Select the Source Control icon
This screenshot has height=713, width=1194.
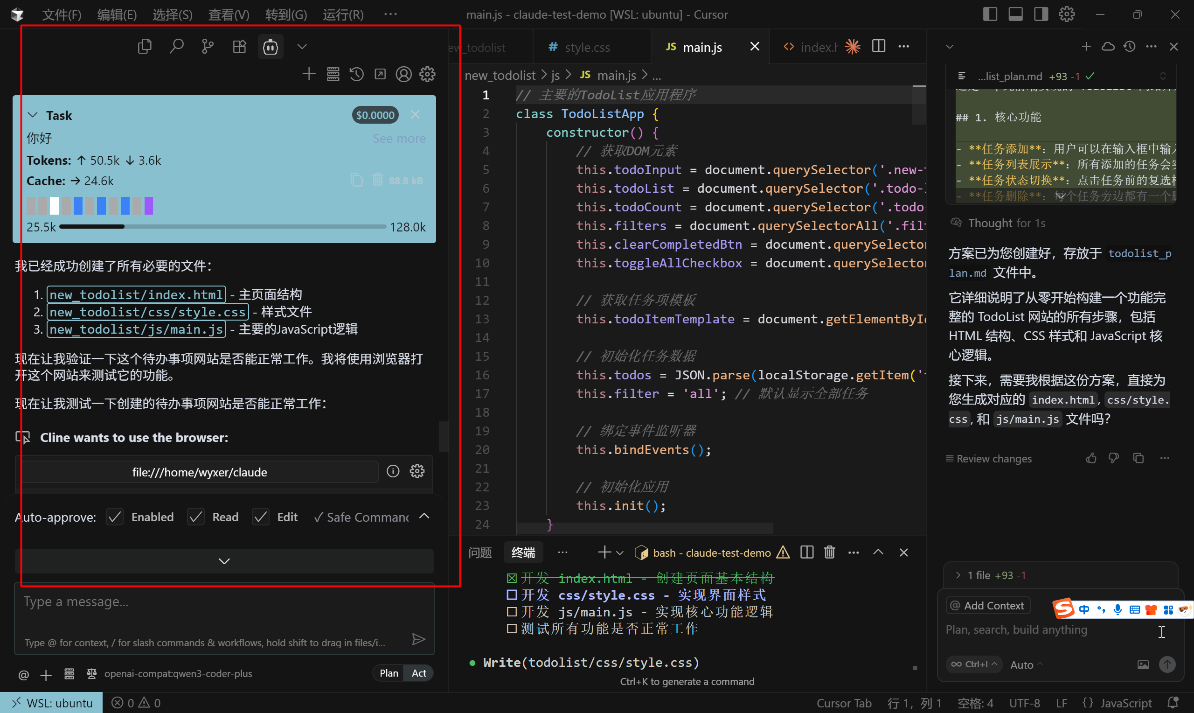point(208,46)
